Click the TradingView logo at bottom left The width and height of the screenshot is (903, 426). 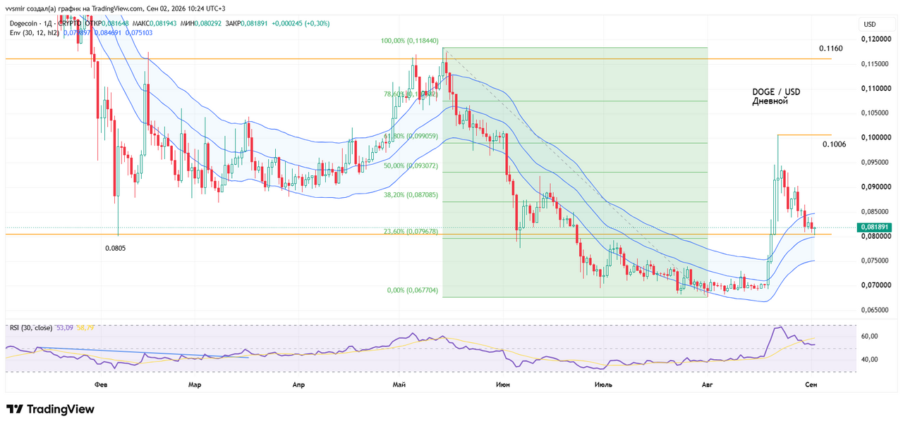[50, 409]
